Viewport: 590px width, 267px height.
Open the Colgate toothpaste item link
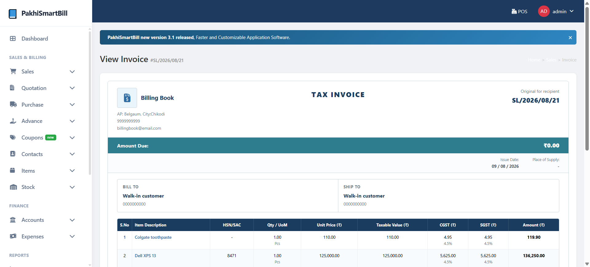(x=153, y=237)
